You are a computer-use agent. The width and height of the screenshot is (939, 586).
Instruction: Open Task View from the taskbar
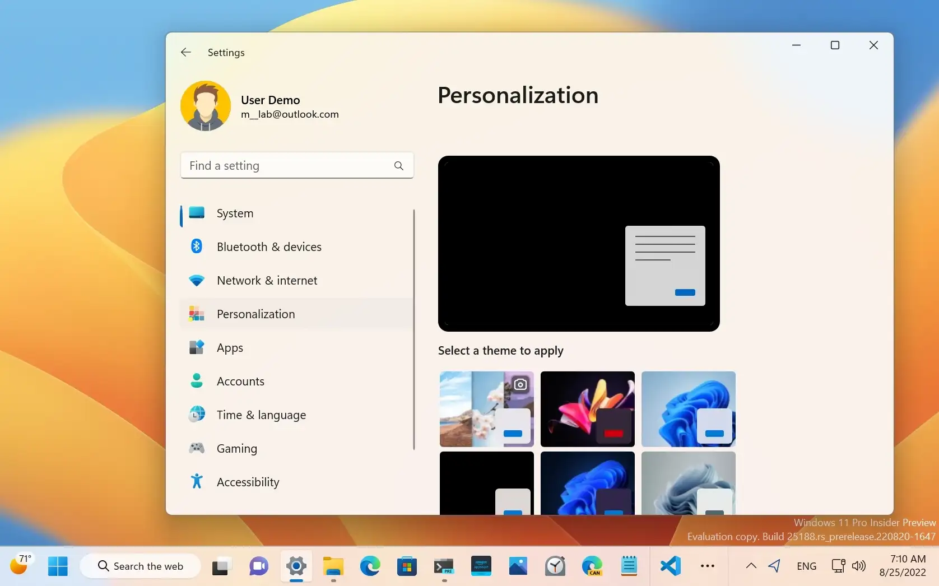point(222,567)
